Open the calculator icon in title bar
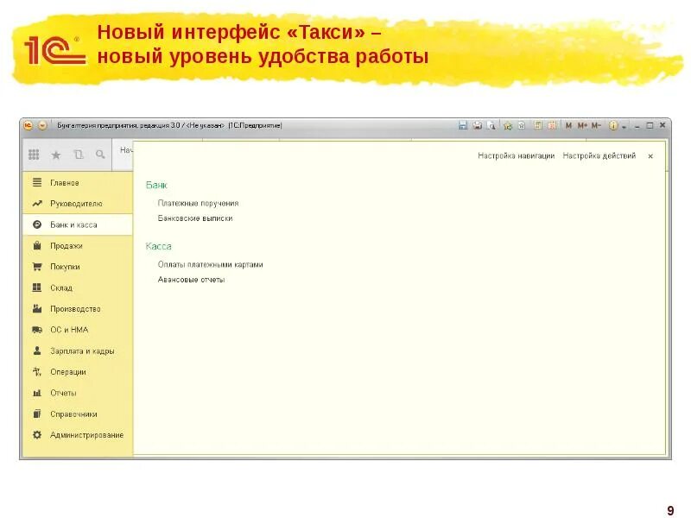691x518 pixels. [538, 125]
